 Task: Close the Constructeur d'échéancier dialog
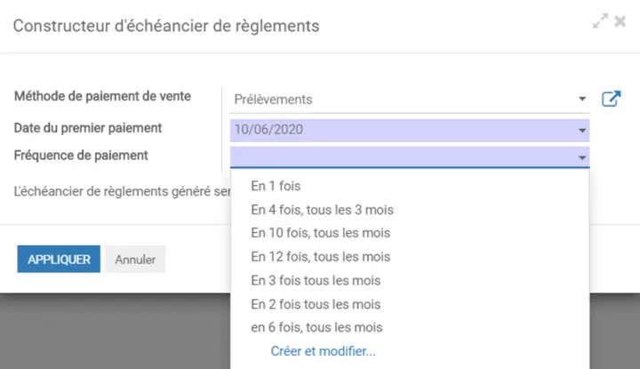(x=620, y=21)
